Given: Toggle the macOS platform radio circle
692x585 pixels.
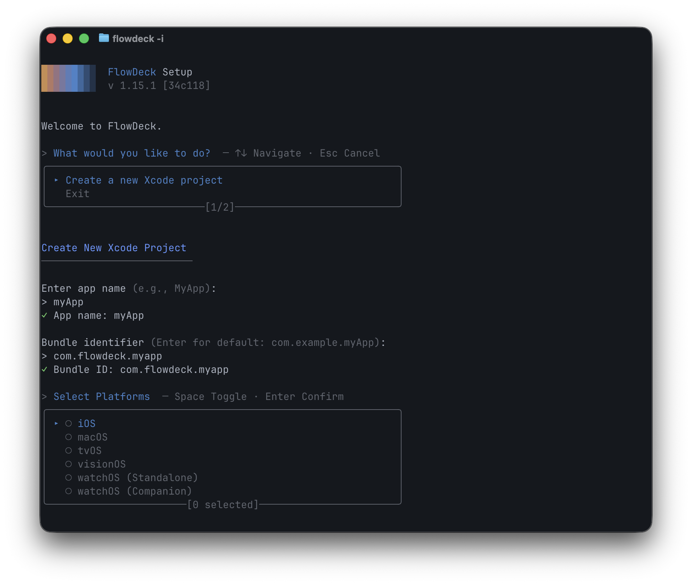Looking at the screenshot, I should (69, 437).
